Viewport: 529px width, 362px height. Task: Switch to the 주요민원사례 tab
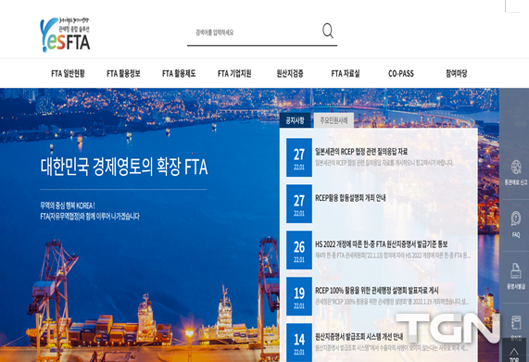pyautogui.click(x=334, y=120)
